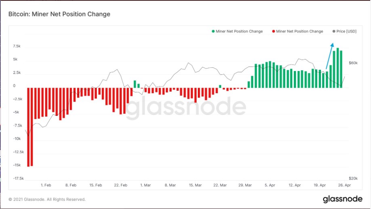Viewport: 371px width, 209px height.
Task: Toggle the green Miner Net Position Change series label
Action: point(239,31)
